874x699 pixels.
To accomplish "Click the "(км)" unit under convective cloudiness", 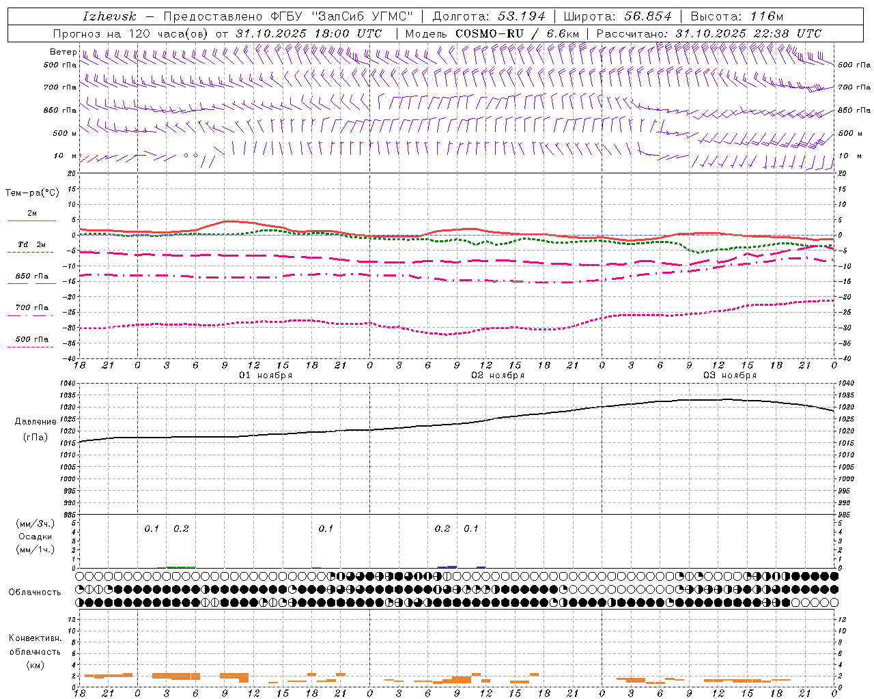I will [36, 665].
